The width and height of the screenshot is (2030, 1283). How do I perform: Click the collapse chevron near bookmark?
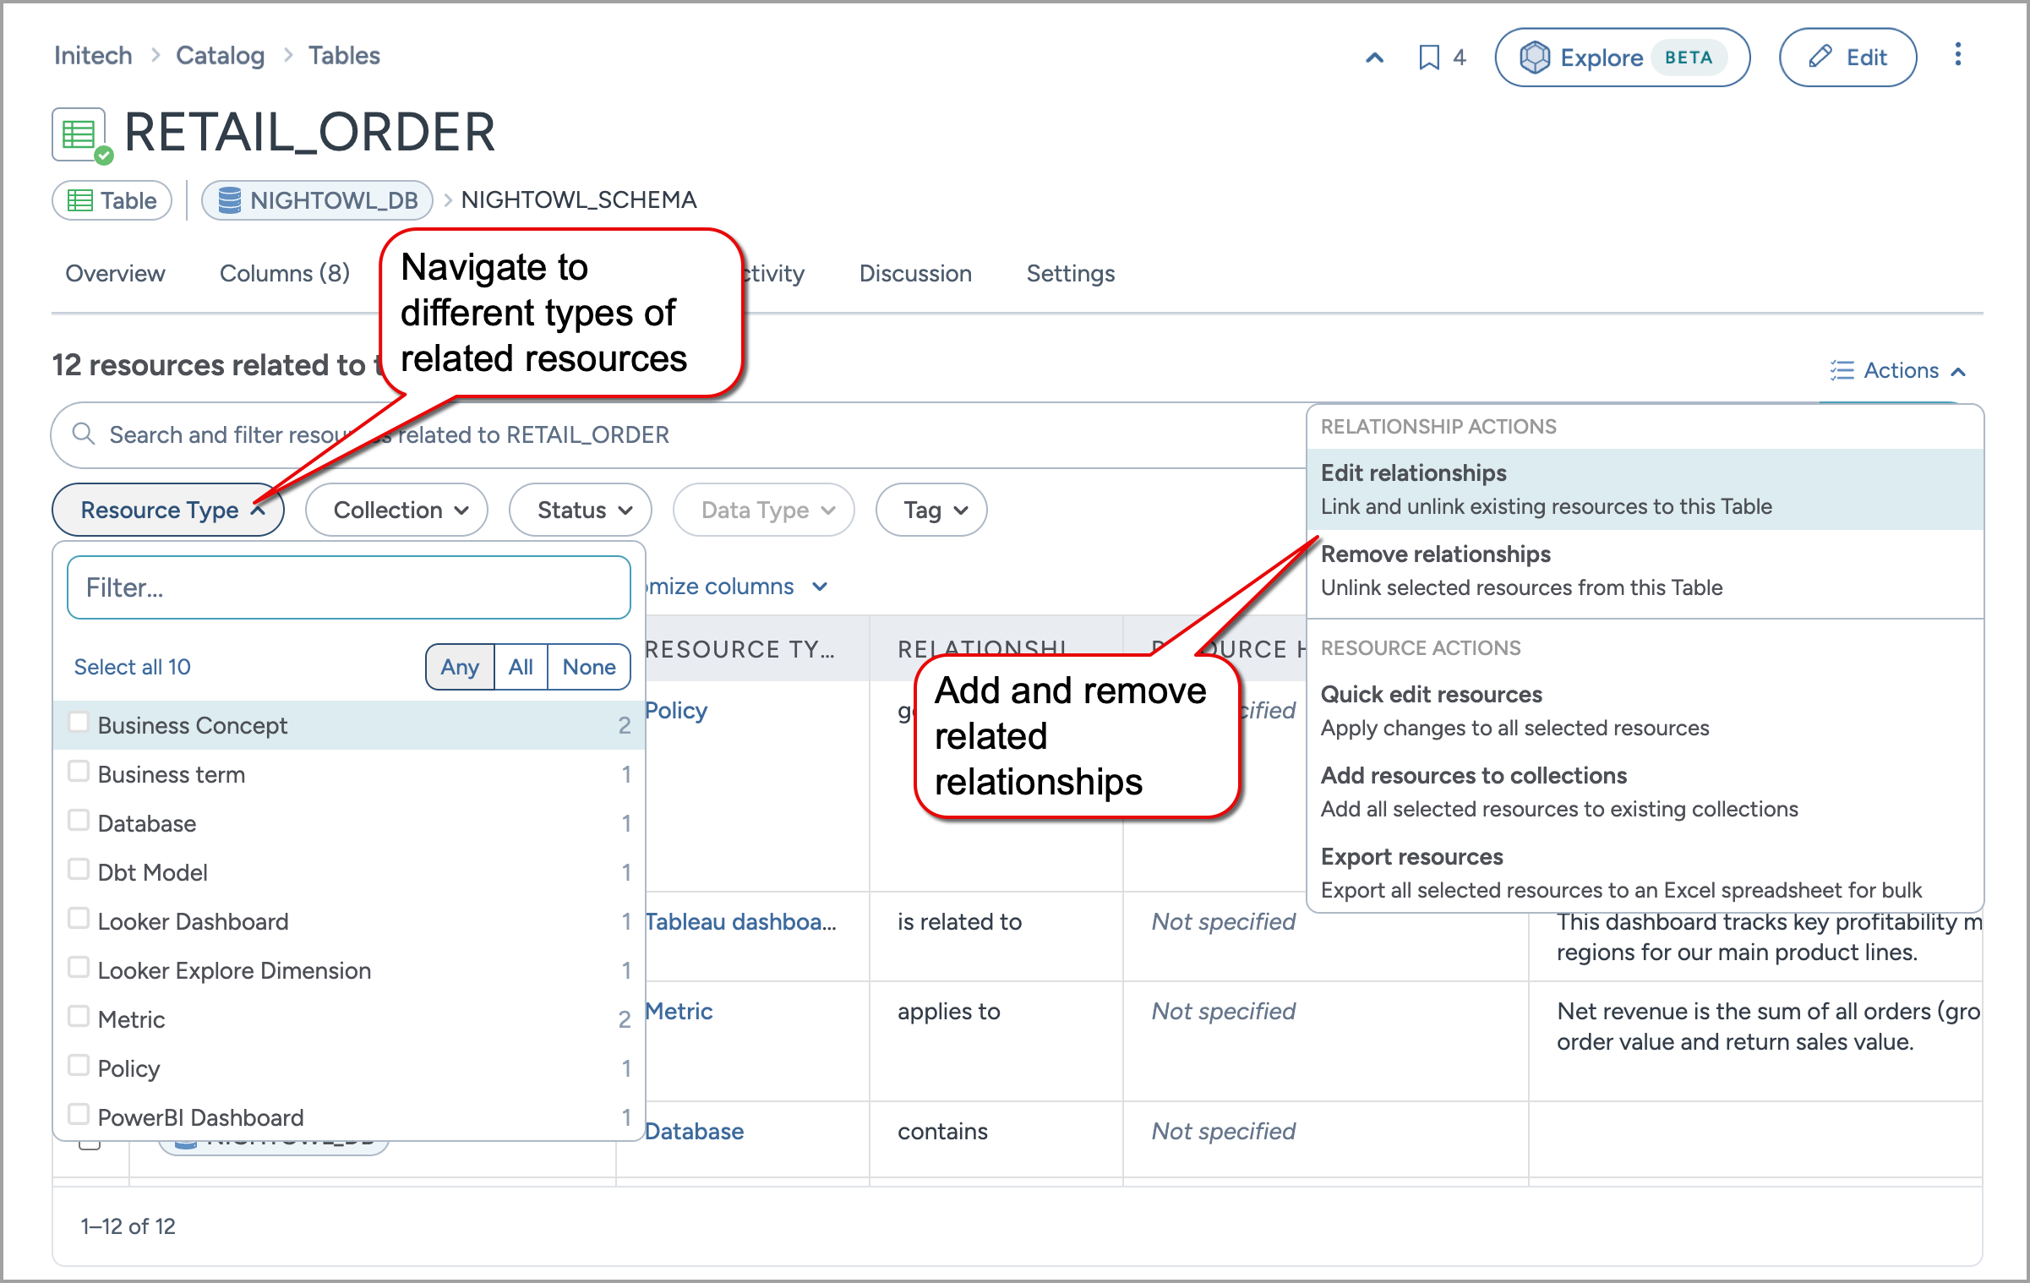tap(1375, 57)
